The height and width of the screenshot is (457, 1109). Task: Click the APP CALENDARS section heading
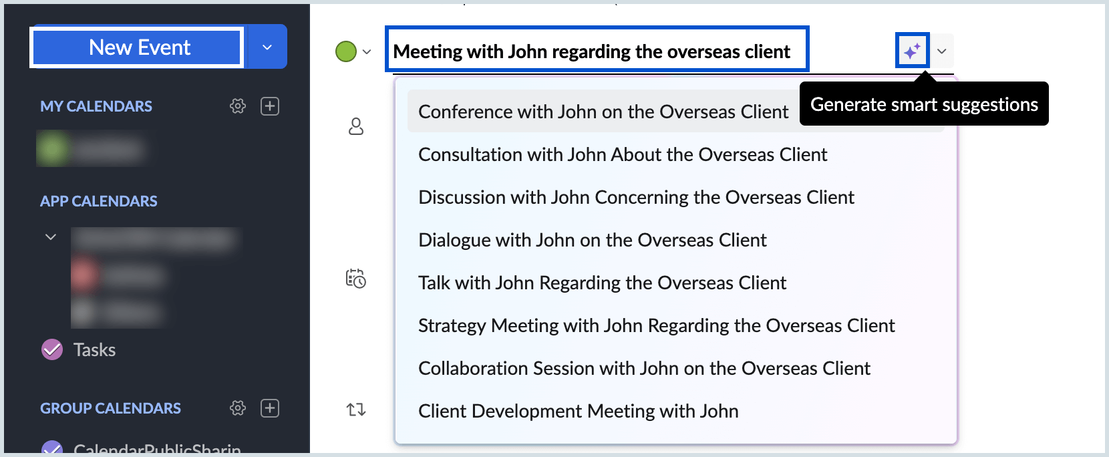(x=99, y=201)
